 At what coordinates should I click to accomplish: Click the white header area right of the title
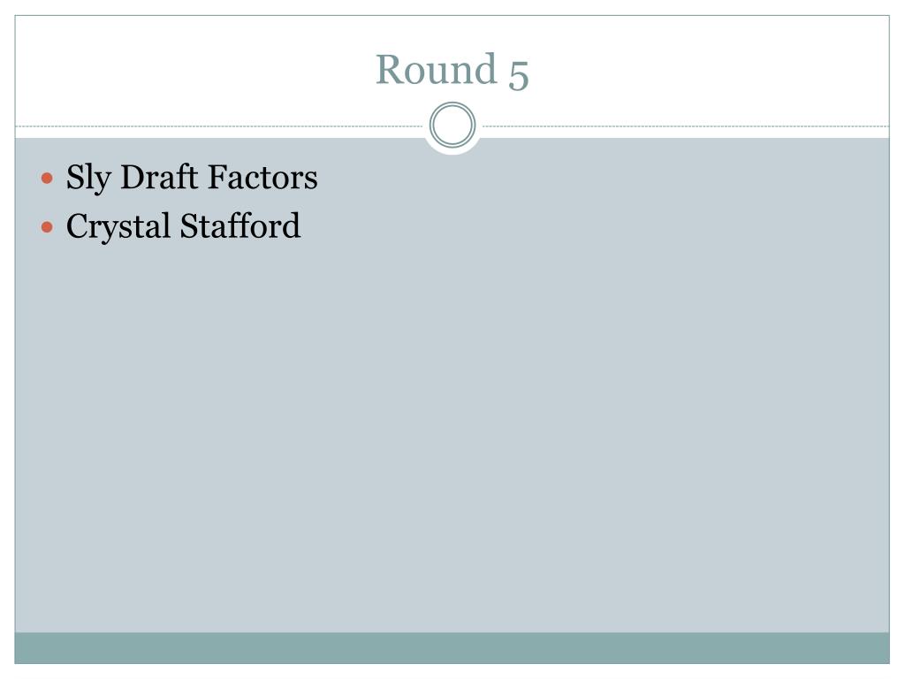(709, 70)
